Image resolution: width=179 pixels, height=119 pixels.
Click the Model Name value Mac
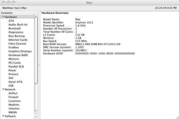click(x=78, y=19)
